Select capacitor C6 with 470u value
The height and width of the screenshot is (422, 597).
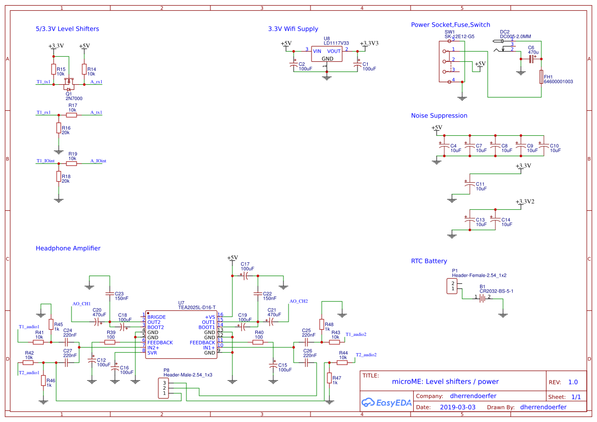pyautogui.click(x=532, y=60)
